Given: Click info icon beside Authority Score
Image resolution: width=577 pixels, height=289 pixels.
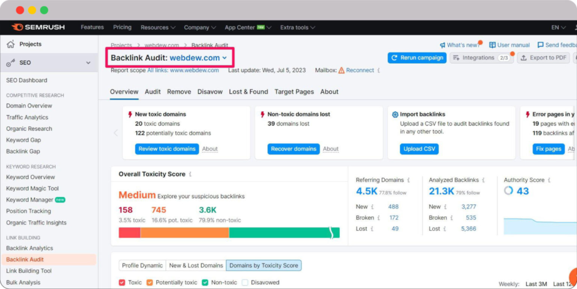Looking at the screenshot, I should tap(549, 180).
